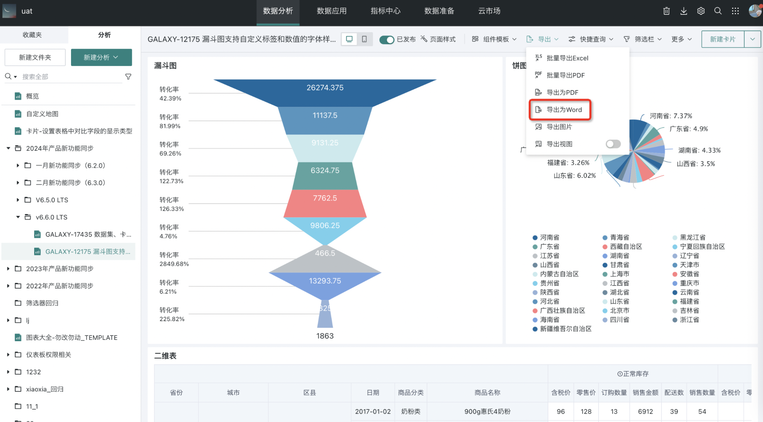Click the trash bin icon in top bar
The width and height of the screenshot is (763, 422).
click(x=666, y=11)
